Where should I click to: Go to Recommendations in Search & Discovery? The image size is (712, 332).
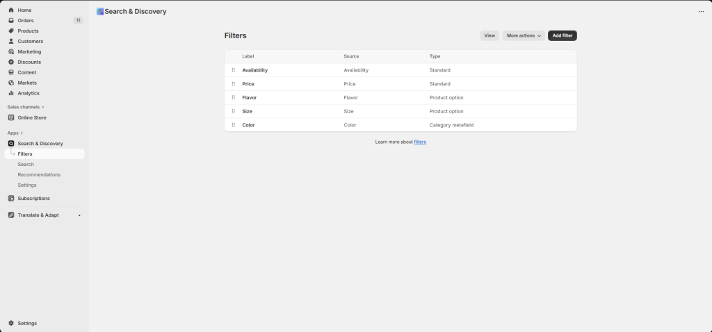click(x=39, y=174)
